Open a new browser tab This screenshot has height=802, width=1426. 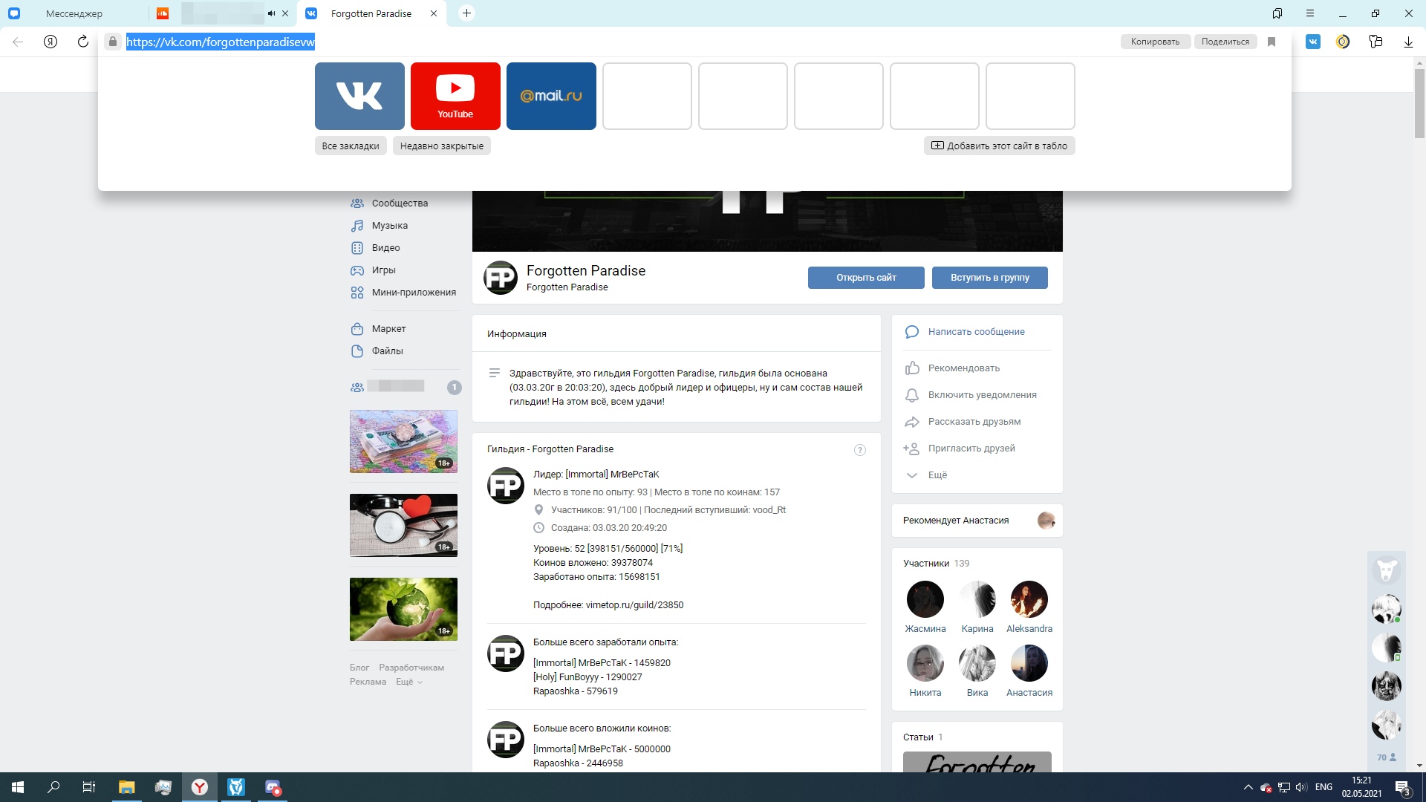(466, 13)
